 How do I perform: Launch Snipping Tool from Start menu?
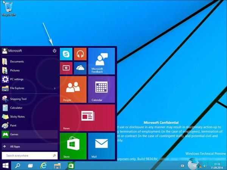coord(30,99)
